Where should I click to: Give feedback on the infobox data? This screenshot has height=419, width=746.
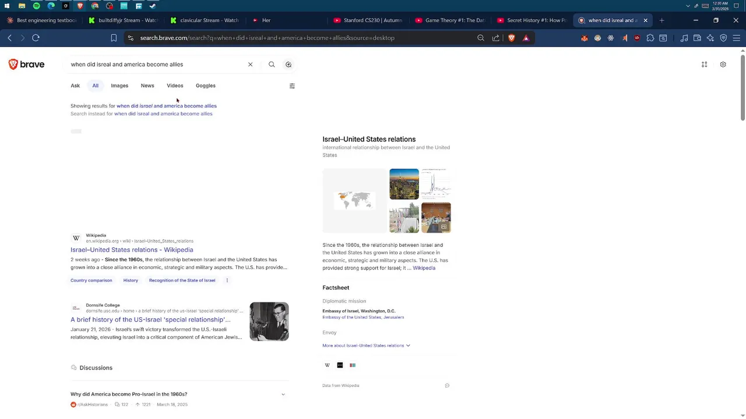pos(447,385)
